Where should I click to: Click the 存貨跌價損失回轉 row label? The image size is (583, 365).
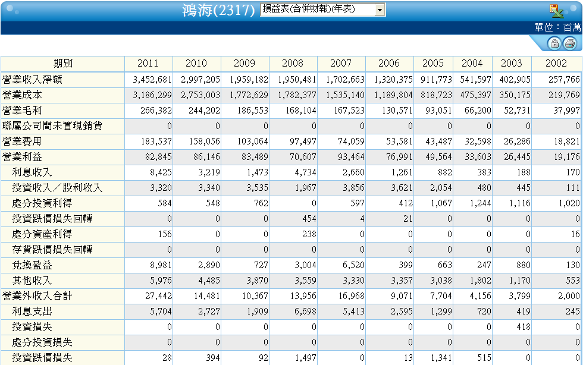point(52,250)
